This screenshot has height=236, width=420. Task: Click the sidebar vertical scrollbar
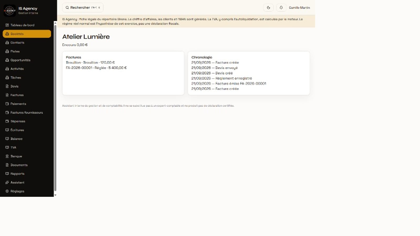coord(55,108)
